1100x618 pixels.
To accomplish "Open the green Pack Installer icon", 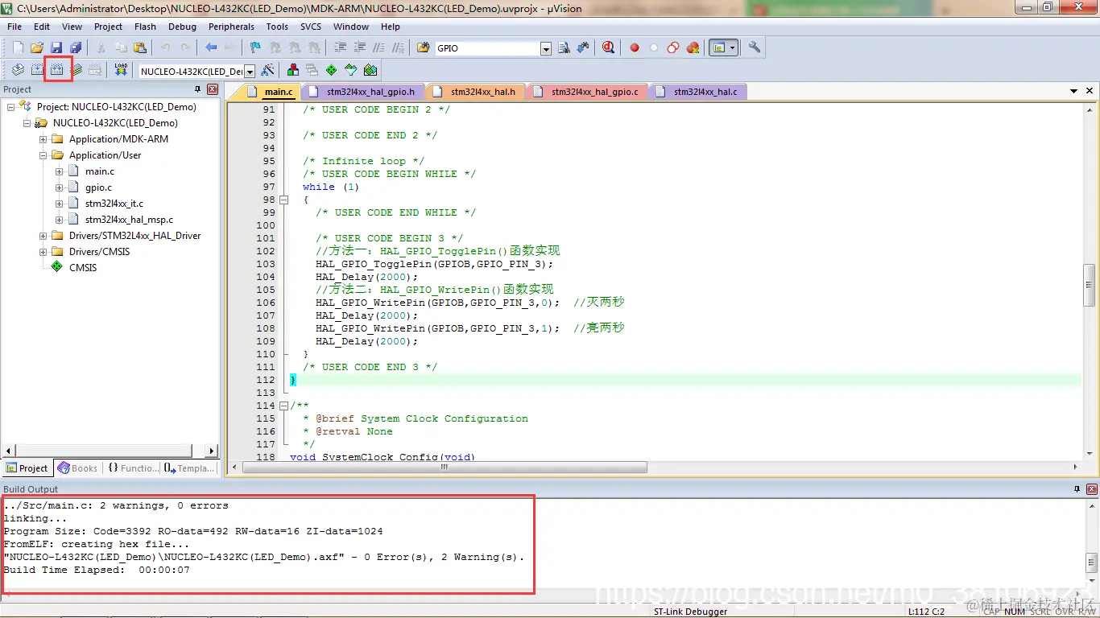I will (370, 71).
